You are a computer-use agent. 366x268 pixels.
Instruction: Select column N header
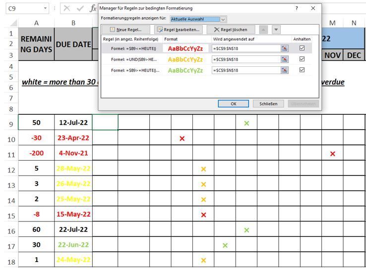point(354,23)
